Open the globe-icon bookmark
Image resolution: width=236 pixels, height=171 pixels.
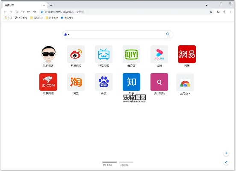tap(21, 18)
